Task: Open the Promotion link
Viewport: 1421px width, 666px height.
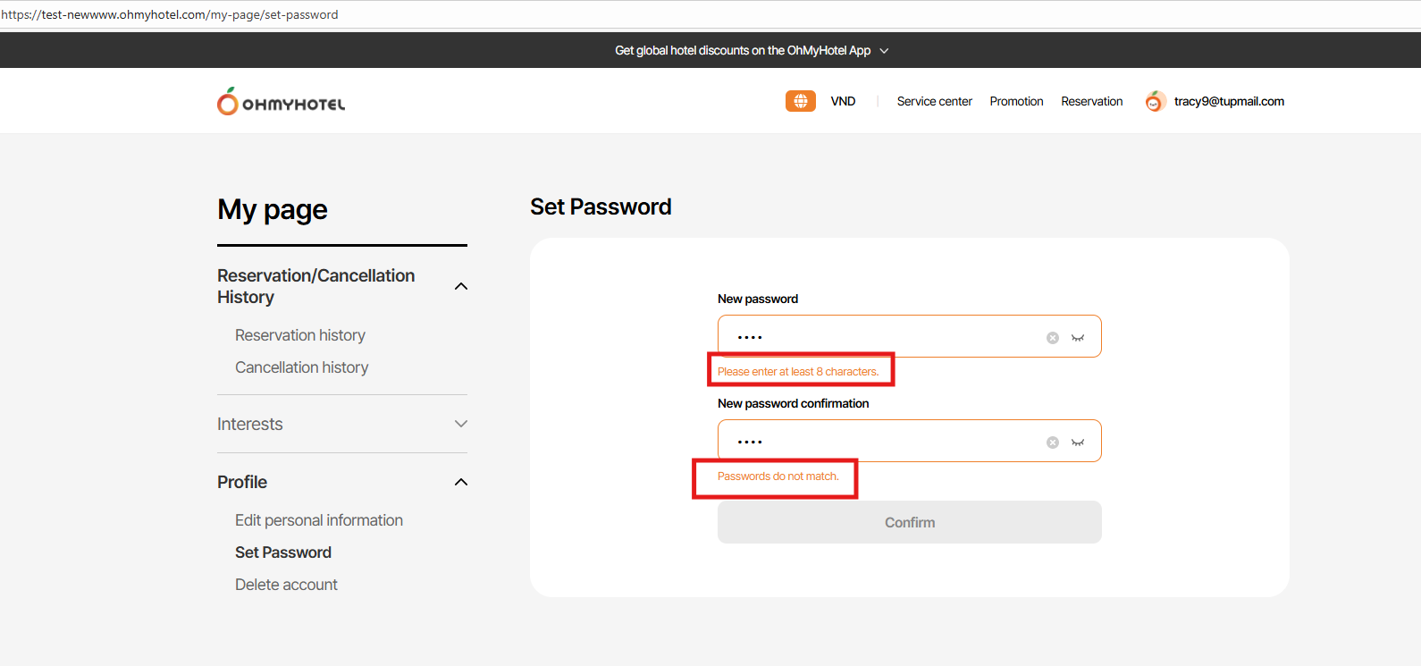Action: coord(1016,101)
